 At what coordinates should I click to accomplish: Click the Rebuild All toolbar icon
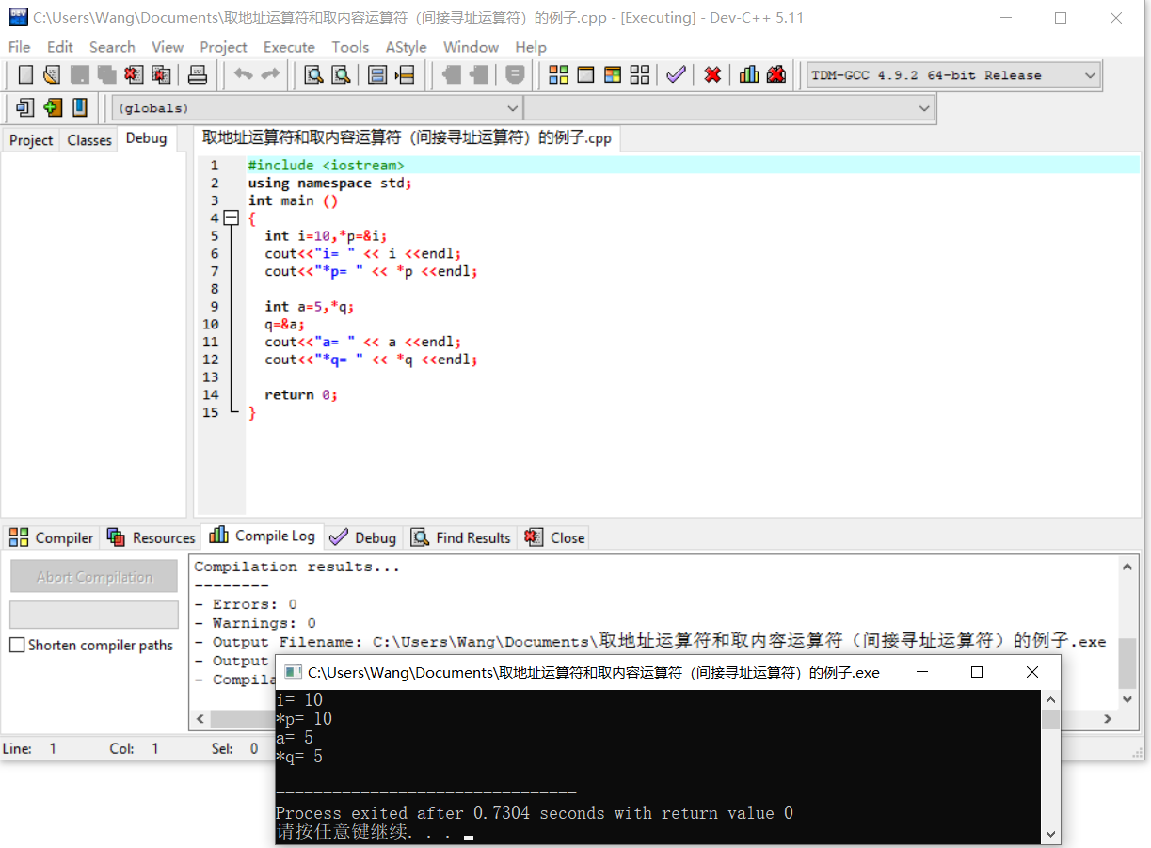[640, 75]
